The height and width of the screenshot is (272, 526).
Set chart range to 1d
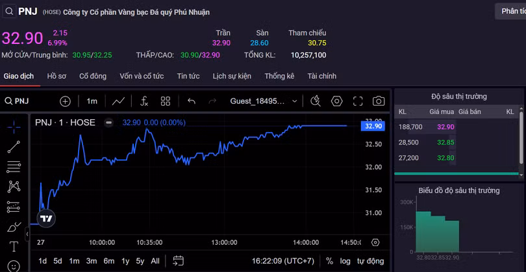click(42, 261)
